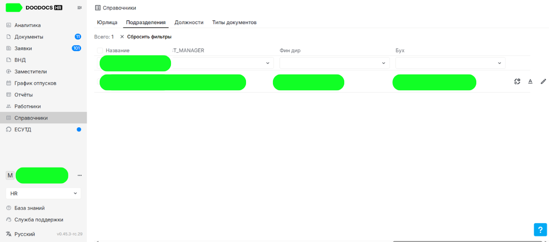
Task: Click the Заявки badge showing 101
Action: [76, 48]
